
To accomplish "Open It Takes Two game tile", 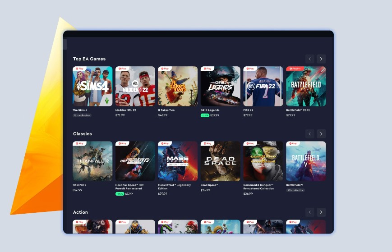I will [178, 87].
